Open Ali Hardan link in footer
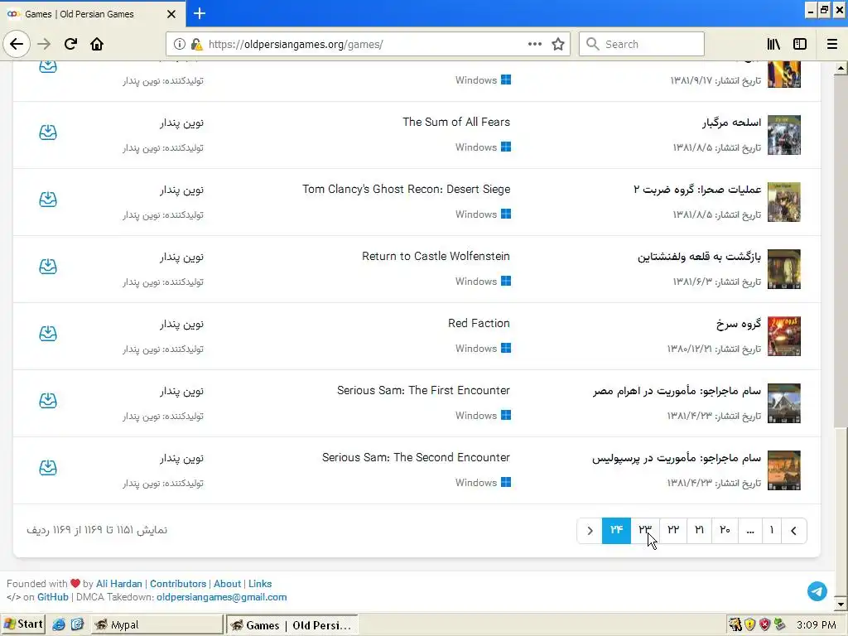Viewport: 848px width, 636px height. [x=119, y=584]
